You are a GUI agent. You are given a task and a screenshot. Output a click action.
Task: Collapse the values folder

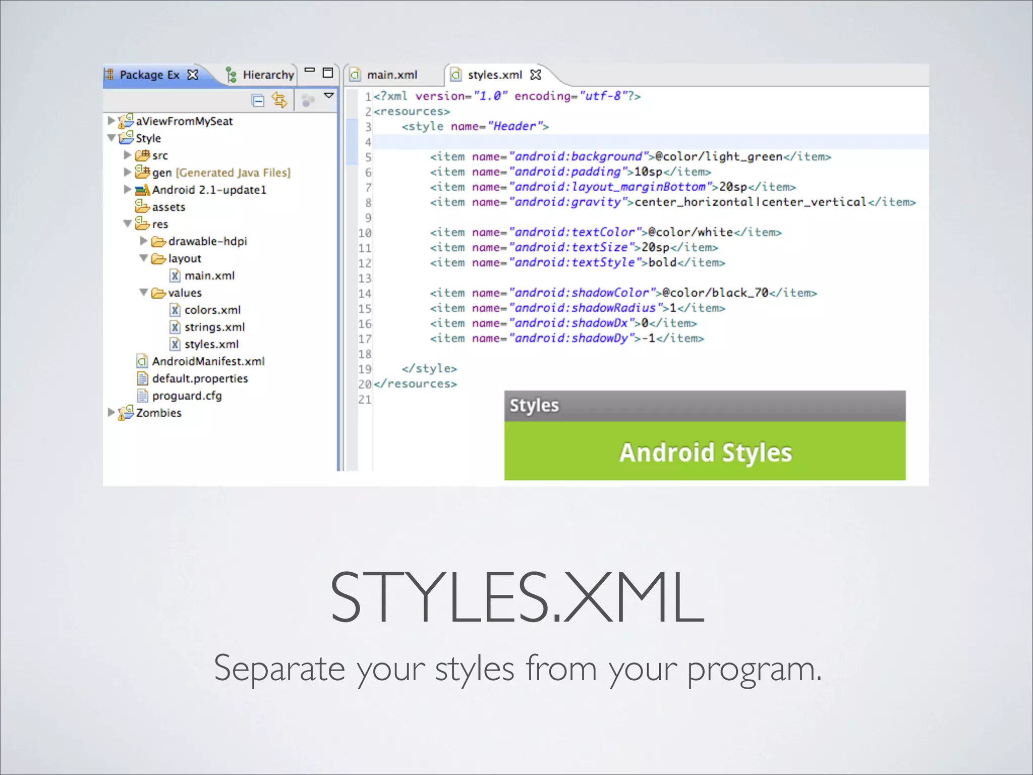[144, 292]
